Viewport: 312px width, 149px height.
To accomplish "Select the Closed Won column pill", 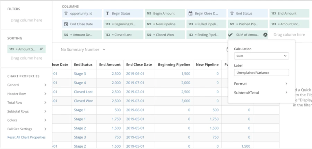I will pos(165,35).
